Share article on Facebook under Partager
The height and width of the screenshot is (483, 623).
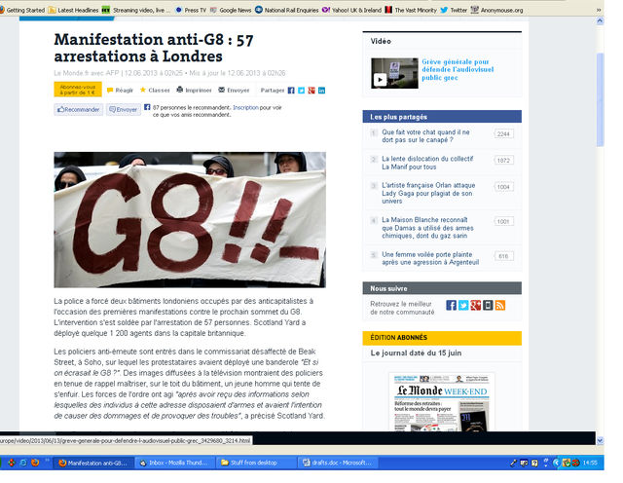[x=290, y=90]
